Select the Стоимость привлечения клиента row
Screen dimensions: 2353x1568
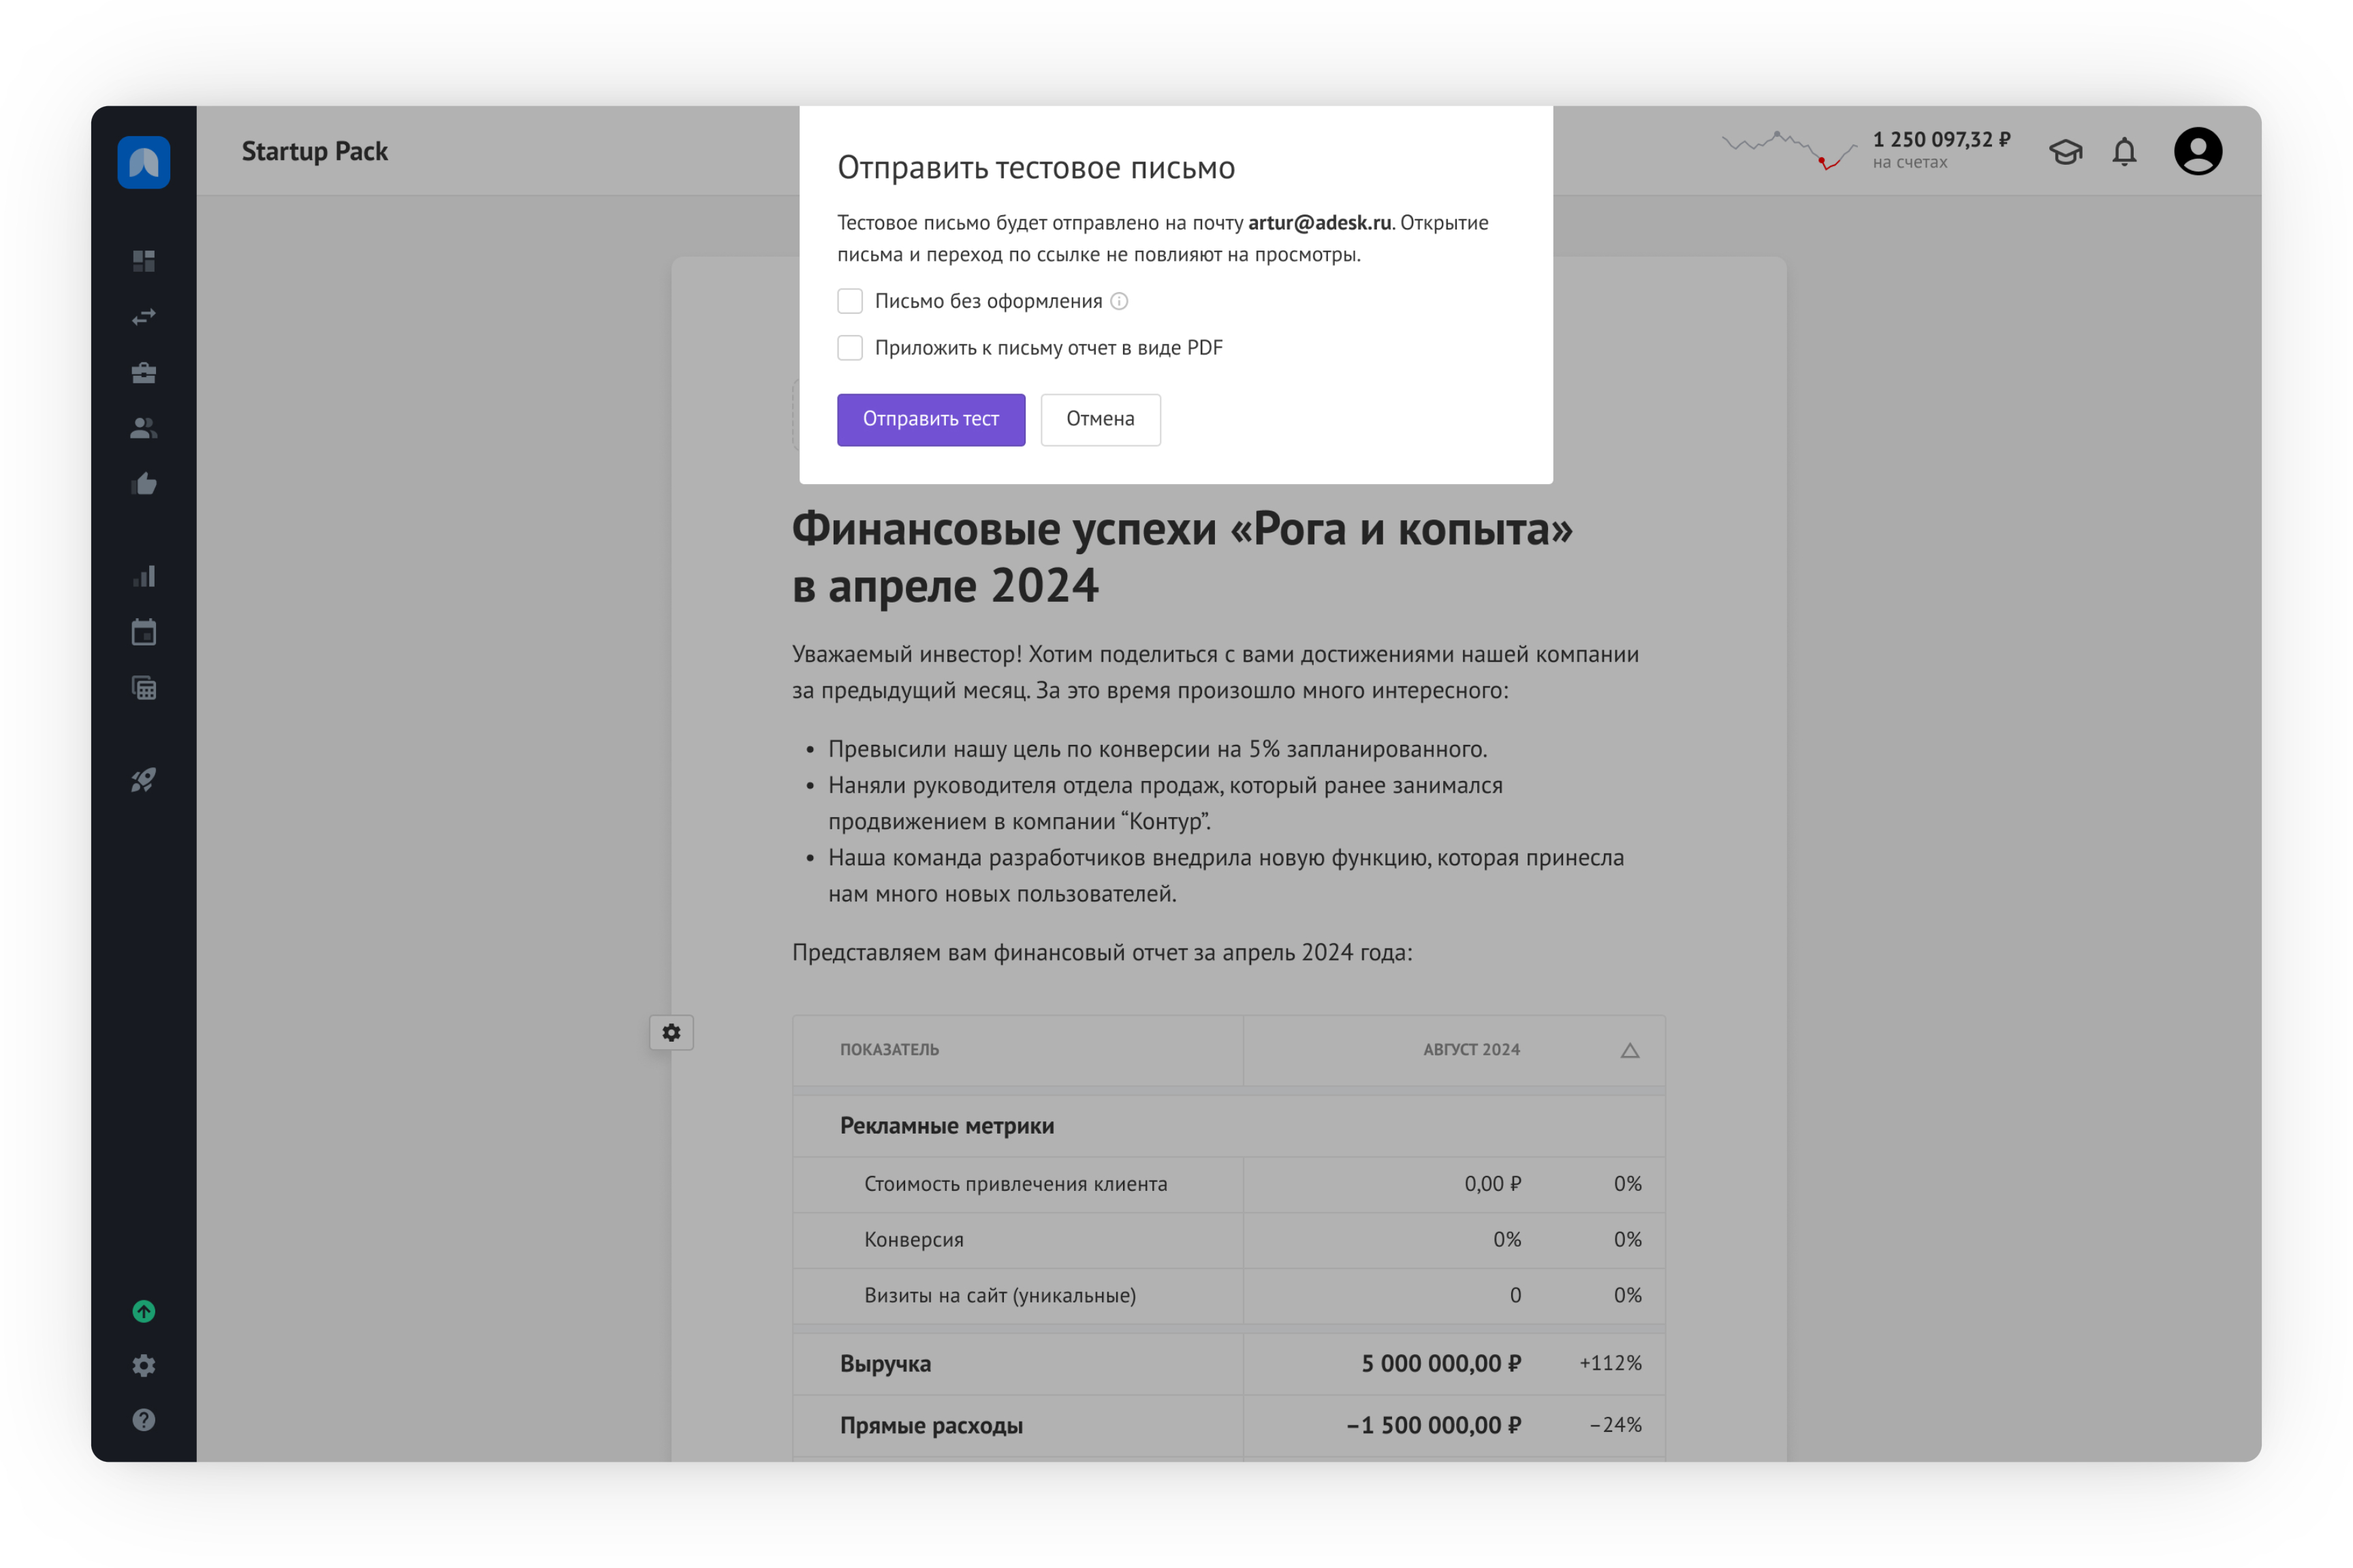tap(1228, 1184)
